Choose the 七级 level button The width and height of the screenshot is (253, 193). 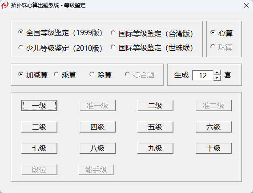pyautogui.click(x=39, y=148)
